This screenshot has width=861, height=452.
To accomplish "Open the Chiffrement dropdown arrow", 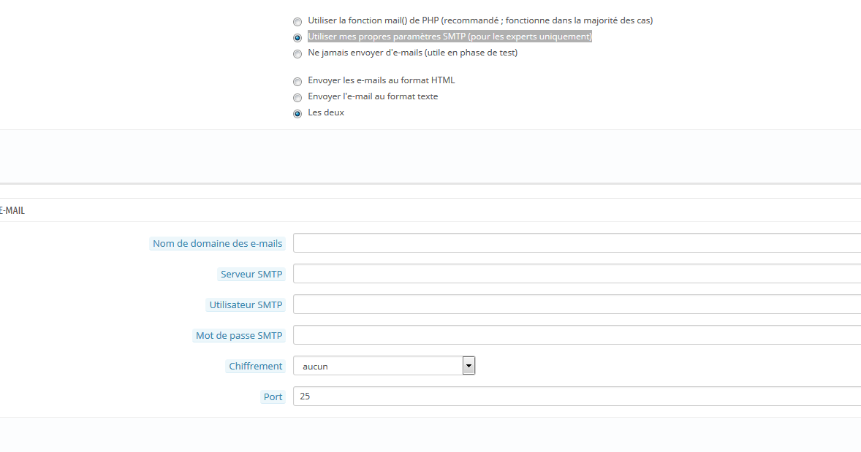I will (469, 366).
